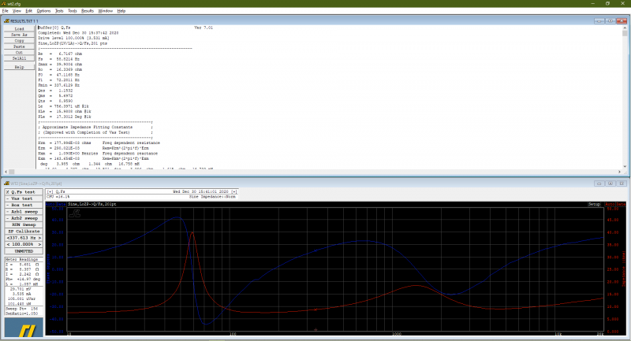The height and width of the screenshot is (341, 631).
Task: Increase frequency with right arrow of 337.613 Hz
Action: [39, 238]
